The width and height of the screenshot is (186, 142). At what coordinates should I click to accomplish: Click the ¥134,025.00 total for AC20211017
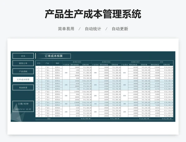point(144,119)
